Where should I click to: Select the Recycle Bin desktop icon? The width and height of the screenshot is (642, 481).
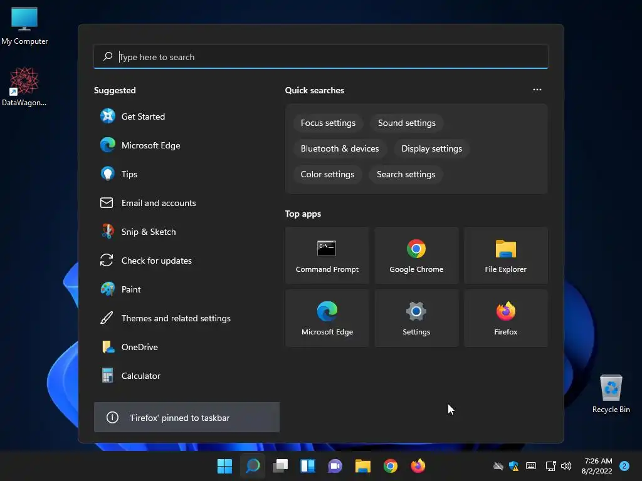coord(611,394)
